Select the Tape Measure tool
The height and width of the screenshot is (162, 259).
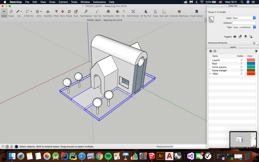(x=86, y=12)
